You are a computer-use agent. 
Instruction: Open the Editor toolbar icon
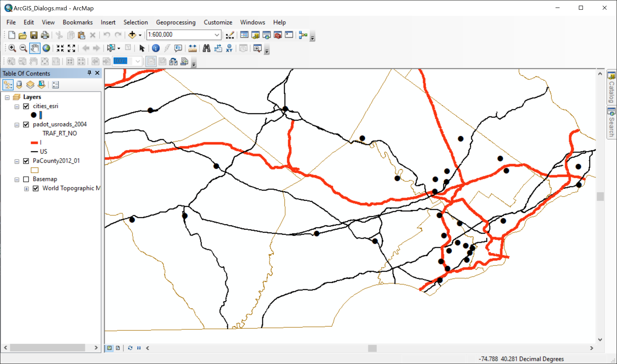(x=230, y=35)
